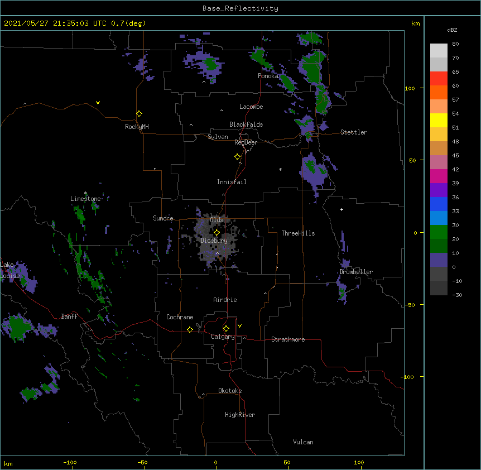The width and height of the screenshot is (481, 470).
Task: Click the magenta 39-42 dBZ legend swatch
Action: [x=439, y=176]
